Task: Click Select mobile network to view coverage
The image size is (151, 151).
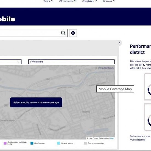Action: [36, 102]
